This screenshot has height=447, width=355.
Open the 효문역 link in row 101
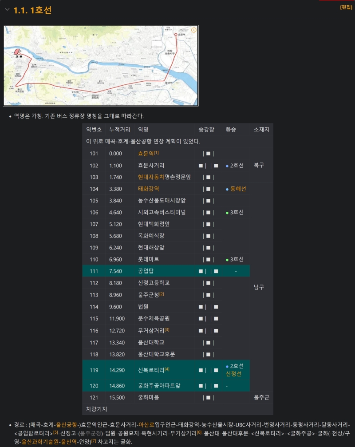pos(146,154)
